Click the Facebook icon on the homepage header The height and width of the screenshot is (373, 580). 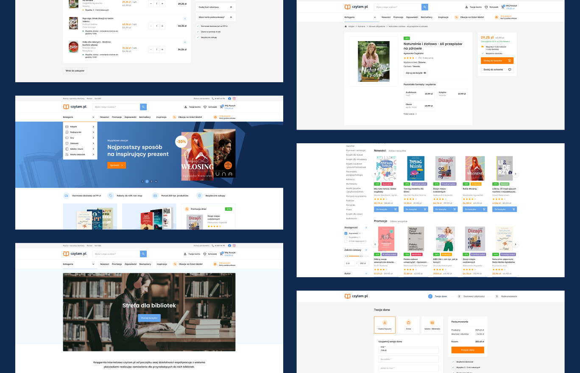tap(229, 98)
